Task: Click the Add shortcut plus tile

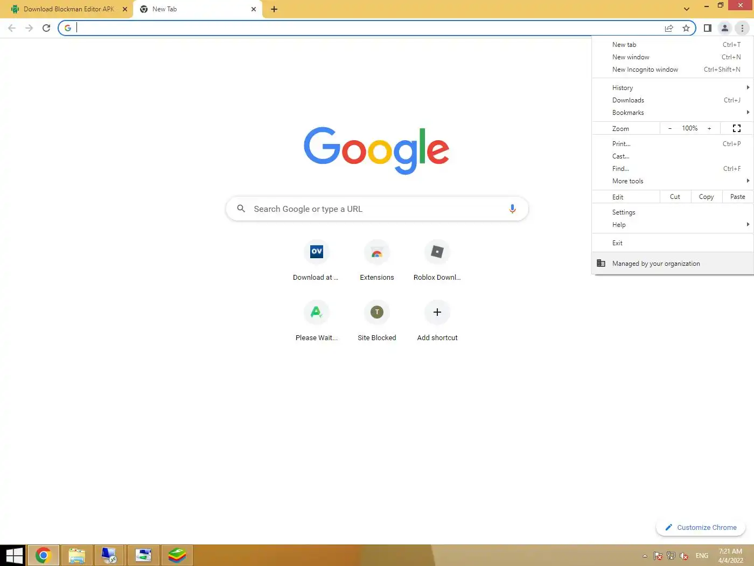Action: pyautogui.click(x=437, y=321)
